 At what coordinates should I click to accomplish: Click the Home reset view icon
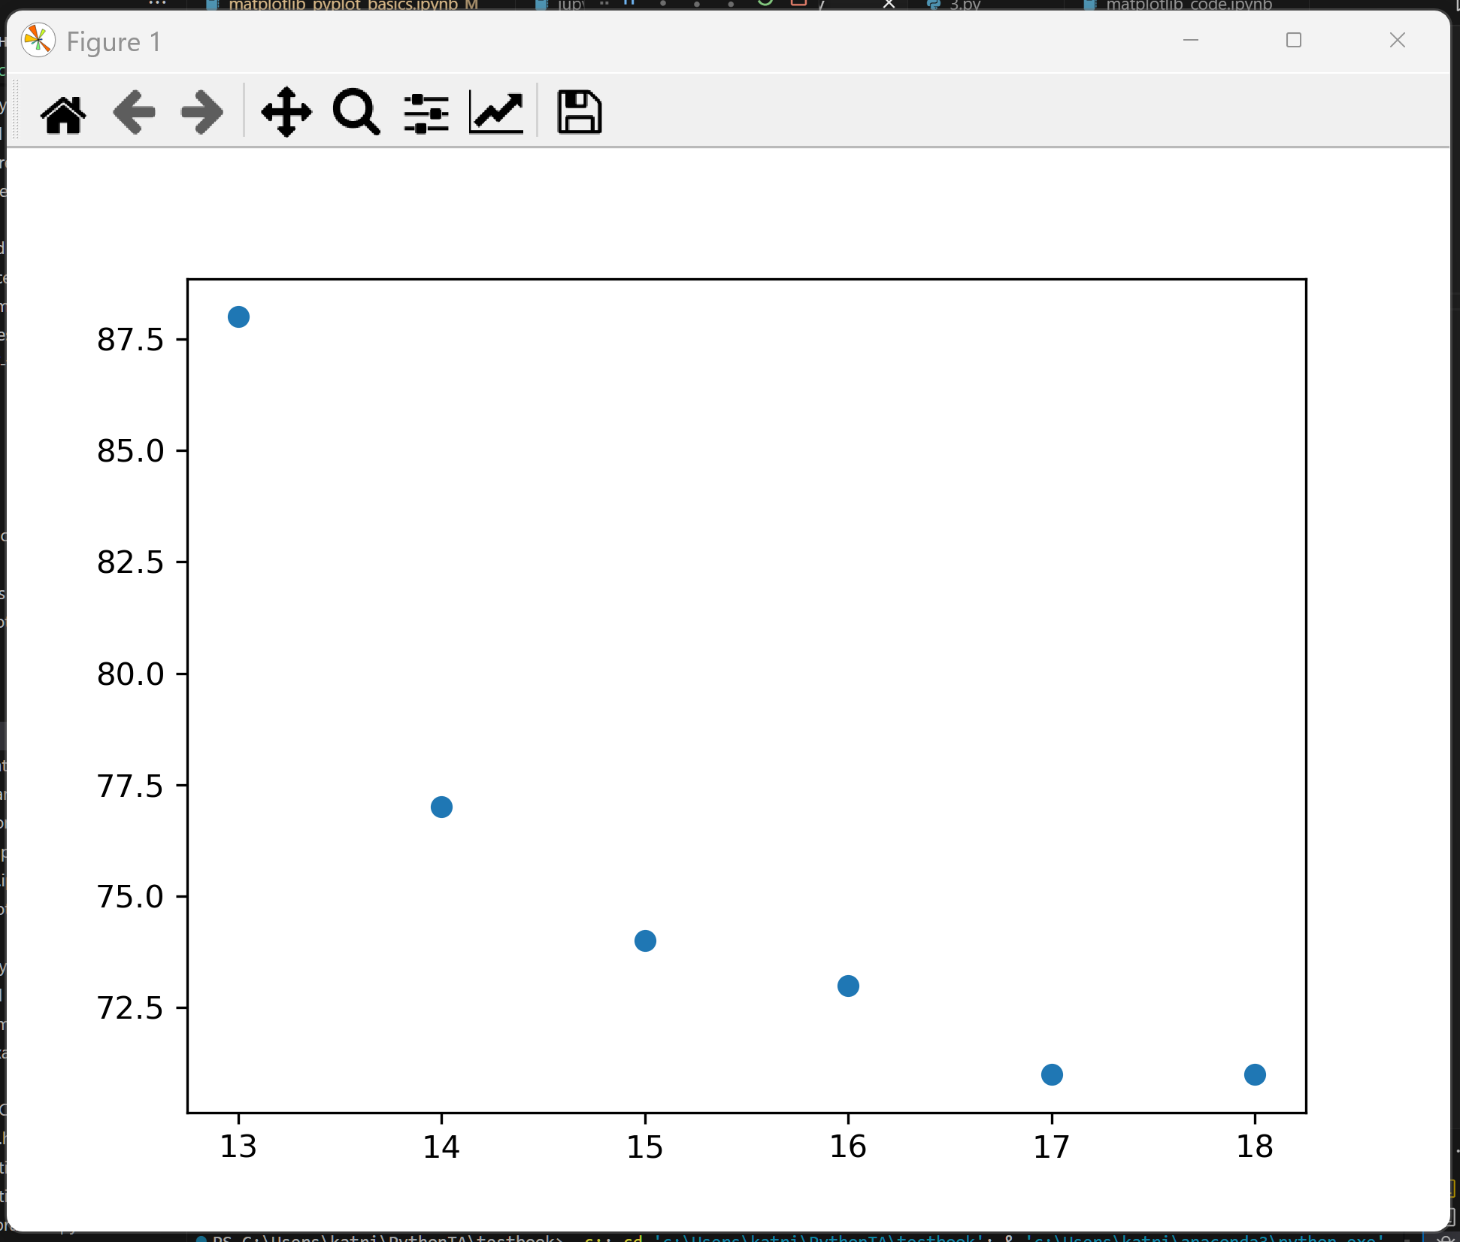63,114
